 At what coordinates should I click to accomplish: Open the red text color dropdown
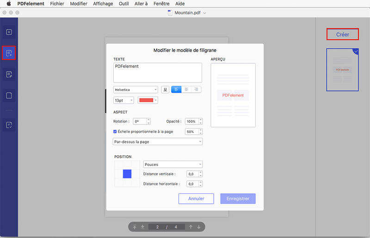click(x=148, y=100)
